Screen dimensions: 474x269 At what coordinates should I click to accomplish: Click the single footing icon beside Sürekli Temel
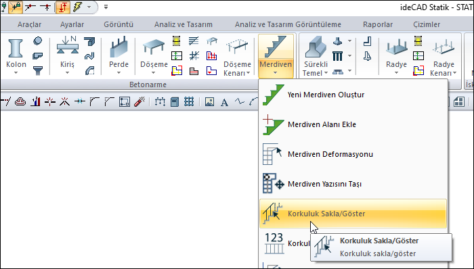coord(337,41)
